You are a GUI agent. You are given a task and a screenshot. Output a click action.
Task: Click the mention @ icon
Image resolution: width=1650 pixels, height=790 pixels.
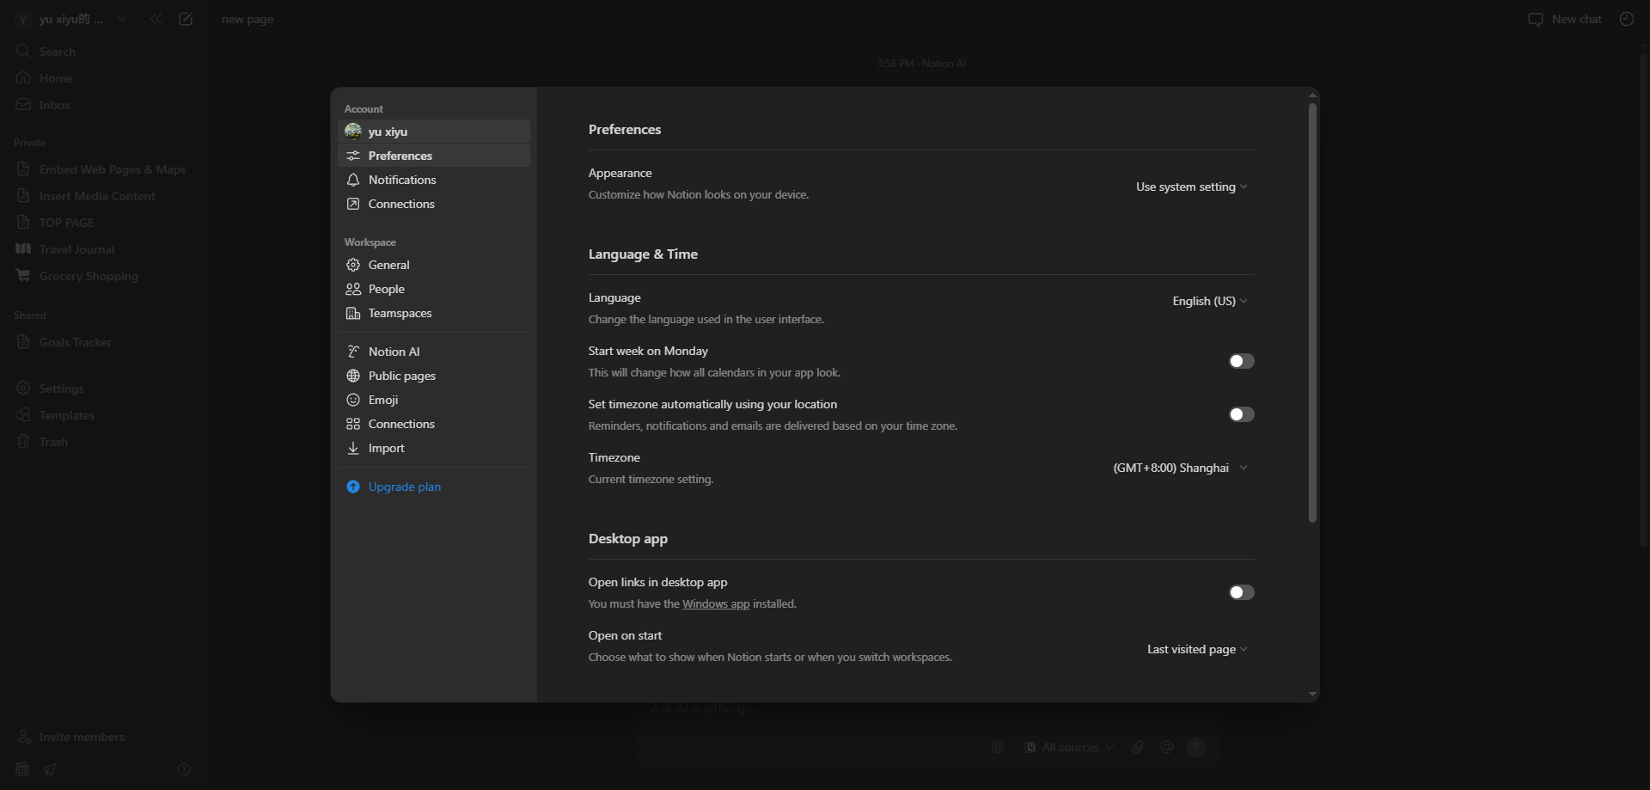click(1166, 747)
